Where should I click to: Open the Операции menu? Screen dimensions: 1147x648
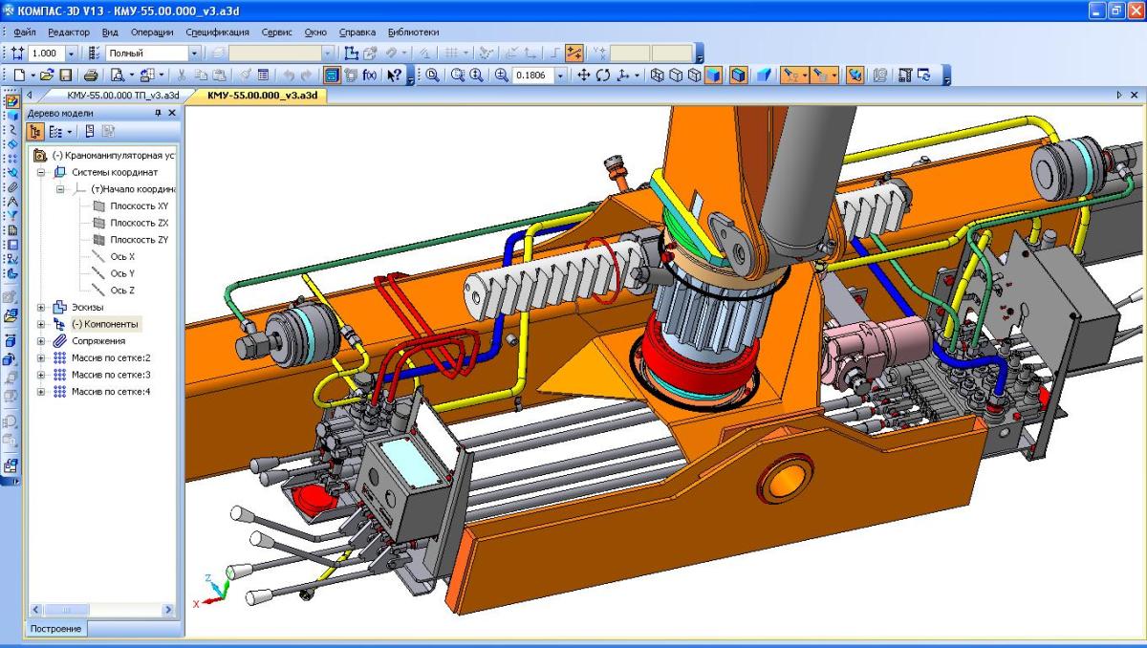[x=151, y=32]
